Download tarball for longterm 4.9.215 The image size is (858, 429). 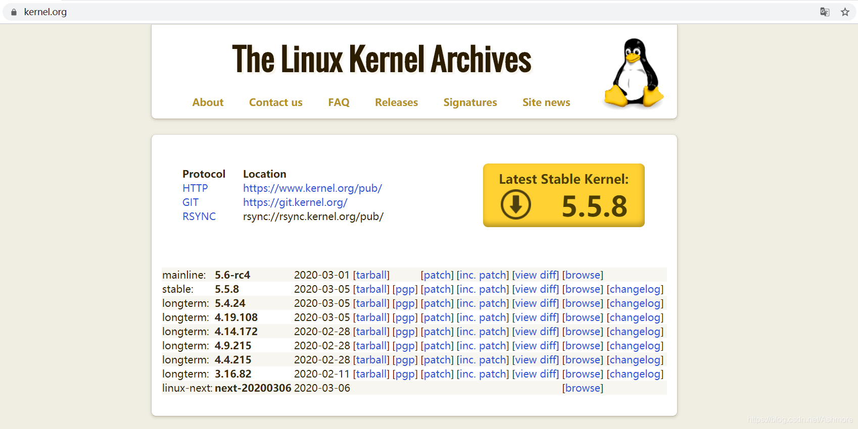371,346
